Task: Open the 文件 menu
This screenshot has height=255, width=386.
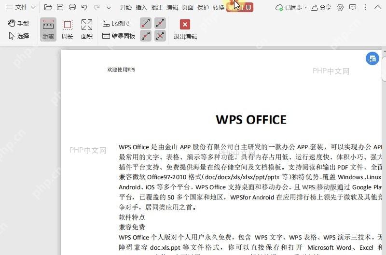Action: [16, 7]
